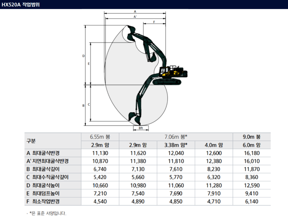
Task: Select the '9.0m 붐' column header
Action: coord(252,137)
